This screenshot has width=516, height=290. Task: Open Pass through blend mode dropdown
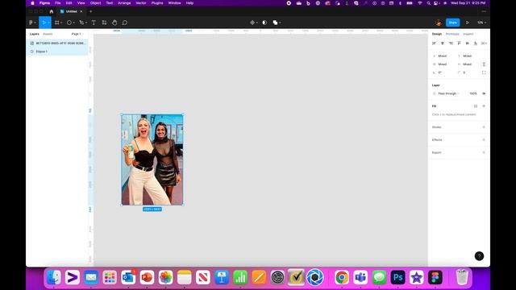click(449, 93)
